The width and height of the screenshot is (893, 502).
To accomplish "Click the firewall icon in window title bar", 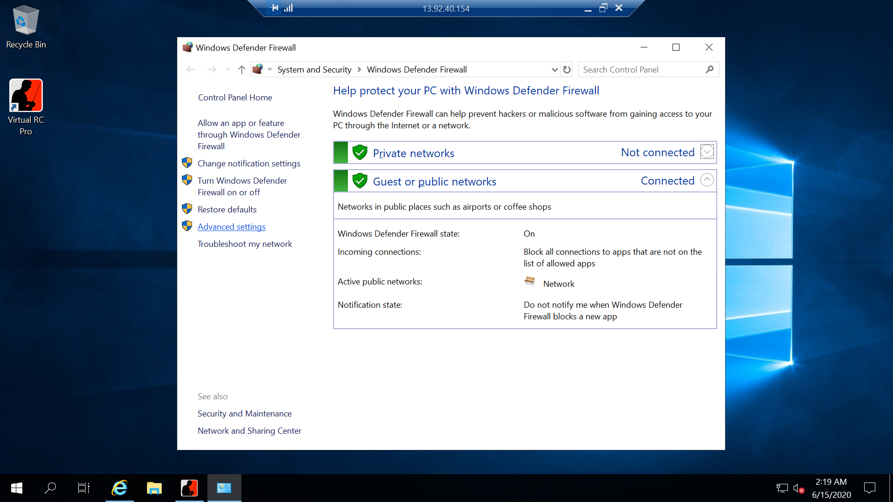I will point(187,47).
